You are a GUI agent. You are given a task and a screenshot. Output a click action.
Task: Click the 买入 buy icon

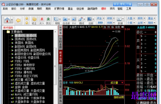[x=42, y=19]
